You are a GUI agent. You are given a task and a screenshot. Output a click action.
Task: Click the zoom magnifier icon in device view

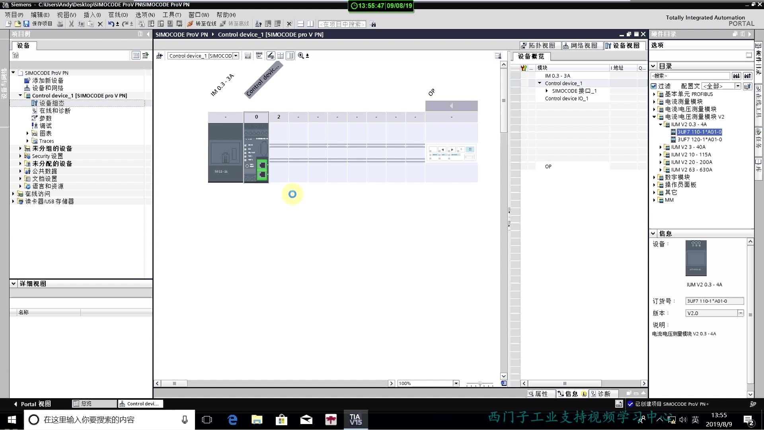[301, 56]
